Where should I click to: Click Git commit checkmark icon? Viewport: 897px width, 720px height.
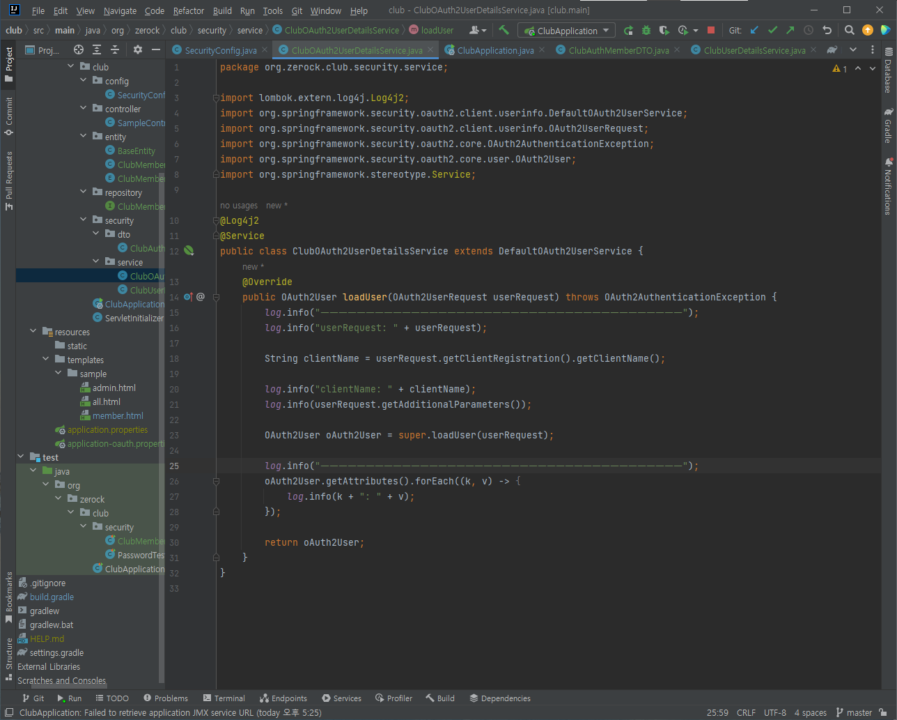tap(772, 30)
